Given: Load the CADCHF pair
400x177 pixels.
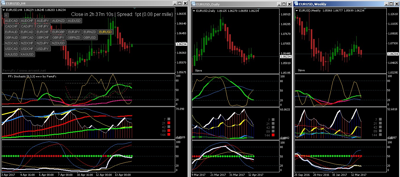Looking at the screenshot, I should click(12, 27).
